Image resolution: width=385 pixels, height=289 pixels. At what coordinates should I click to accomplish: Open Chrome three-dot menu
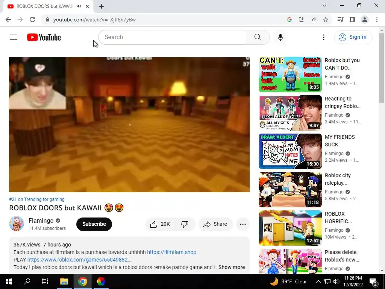(x=377, y=20)
